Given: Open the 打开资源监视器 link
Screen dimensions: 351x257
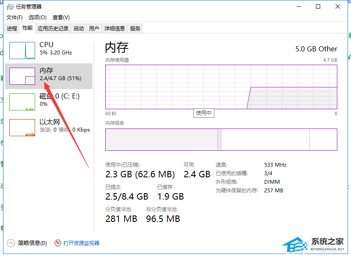Looking at the screenshot, I should coord(81,243).
